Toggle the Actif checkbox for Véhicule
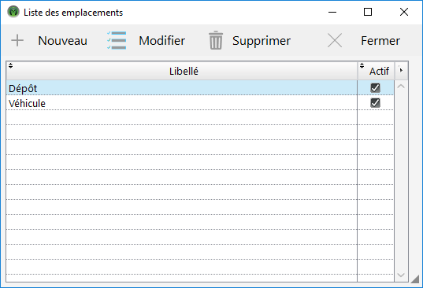Screen dimensions: 423x288 pos(375,103)
